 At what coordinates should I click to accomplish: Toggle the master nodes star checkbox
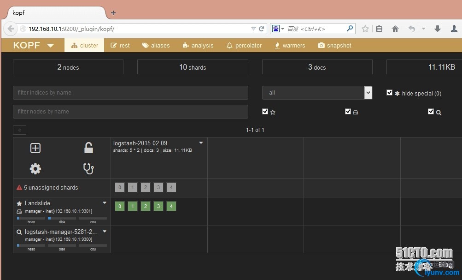[265, 111]
